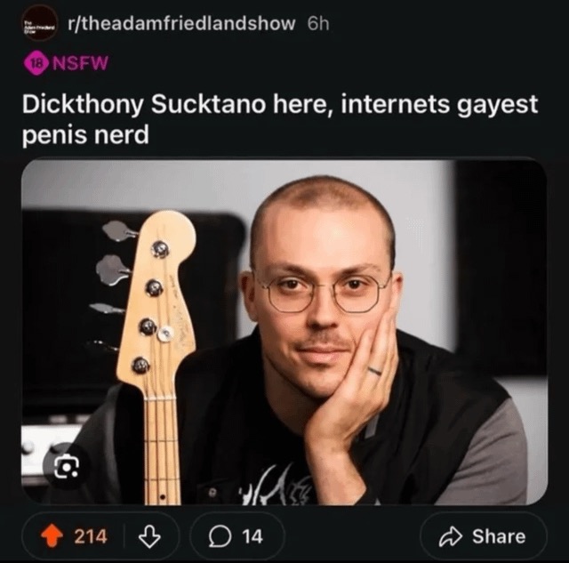Tap the pink 18 age badge
The height and width of the screenshot is (563, 569).
click(36, 63)
